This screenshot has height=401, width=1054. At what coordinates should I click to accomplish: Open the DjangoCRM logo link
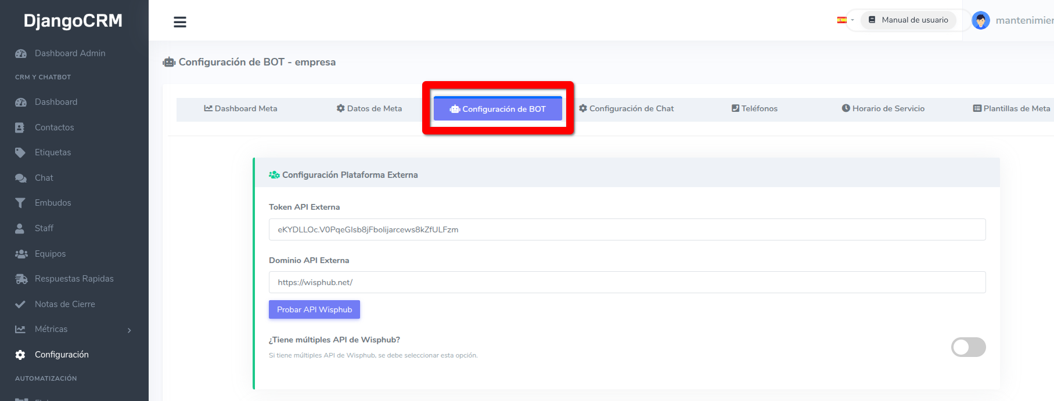73,21
